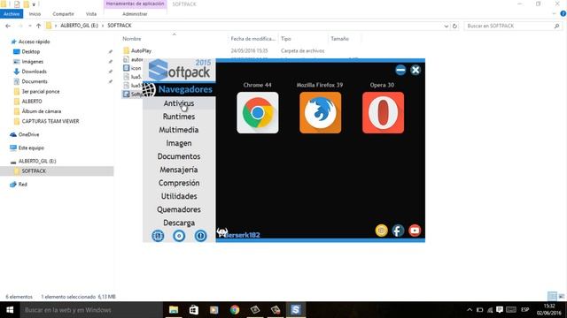Open the Vista ribbon tab

(x=91, y=14)
